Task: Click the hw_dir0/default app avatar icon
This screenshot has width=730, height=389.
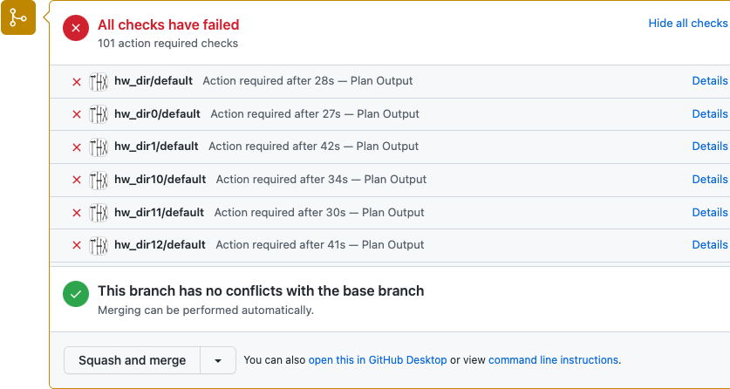Action: [99, 114]
